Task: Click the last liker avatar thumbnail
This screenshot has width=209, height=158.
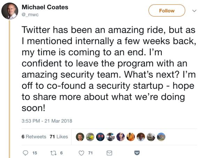Action: click(x=161, y=137)
